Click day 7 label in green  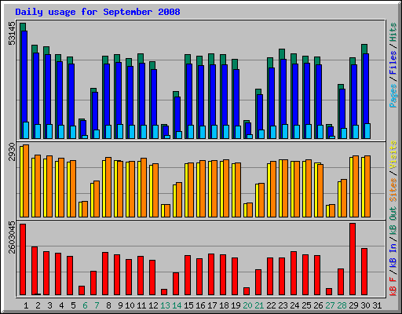pyautogui.click(x=97, y=305)
